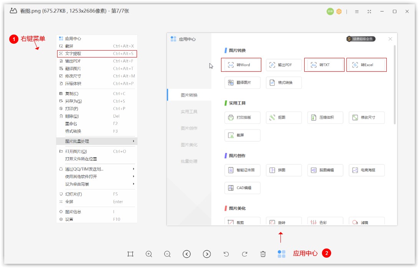Expand the 通过QQ/TIM发送到 submenu

(97, 169)
